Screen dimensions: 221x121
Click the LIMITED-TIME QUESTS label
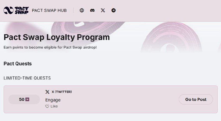point(27,78)
